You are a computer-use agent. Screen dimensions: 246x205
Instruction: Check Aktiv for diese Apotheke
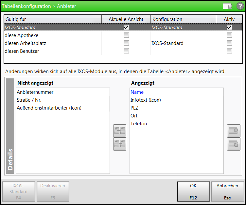coord(229,35)
